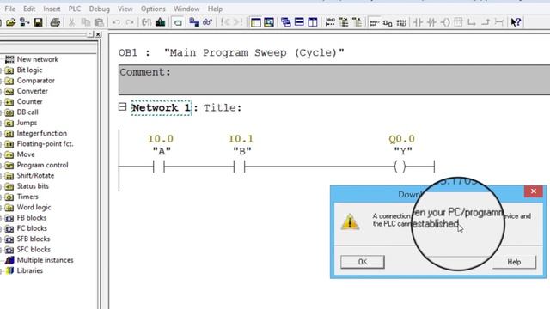Confirm the download warning with OK
Viewport: 550px width, 309px height.
[x=363, y=262]
